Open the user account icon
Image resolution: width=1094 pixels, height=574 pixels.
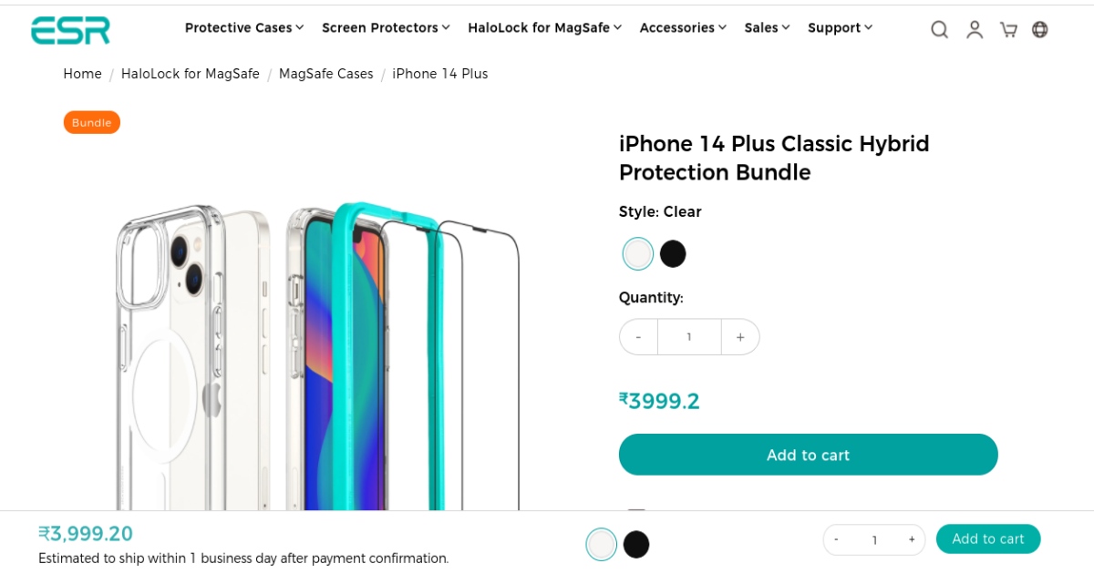(975, 29)
